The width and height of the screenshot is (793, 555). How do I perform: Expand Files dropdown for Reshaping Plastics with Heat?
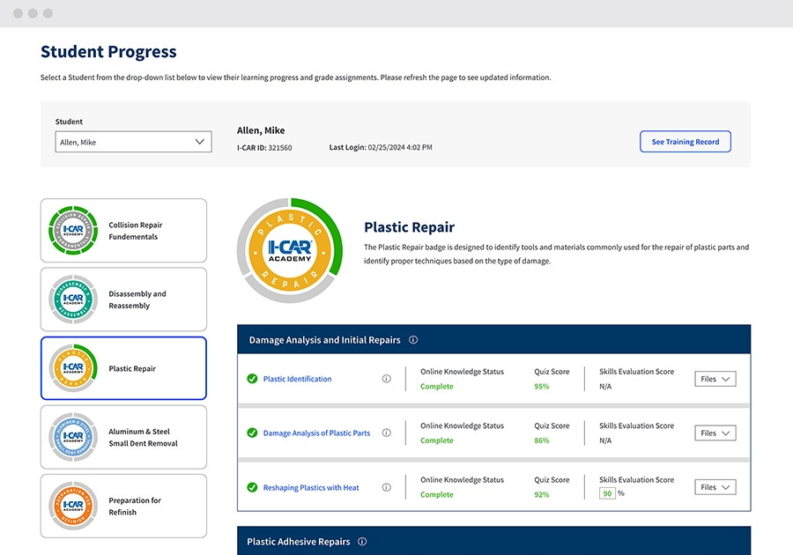[x=715, y=487]
